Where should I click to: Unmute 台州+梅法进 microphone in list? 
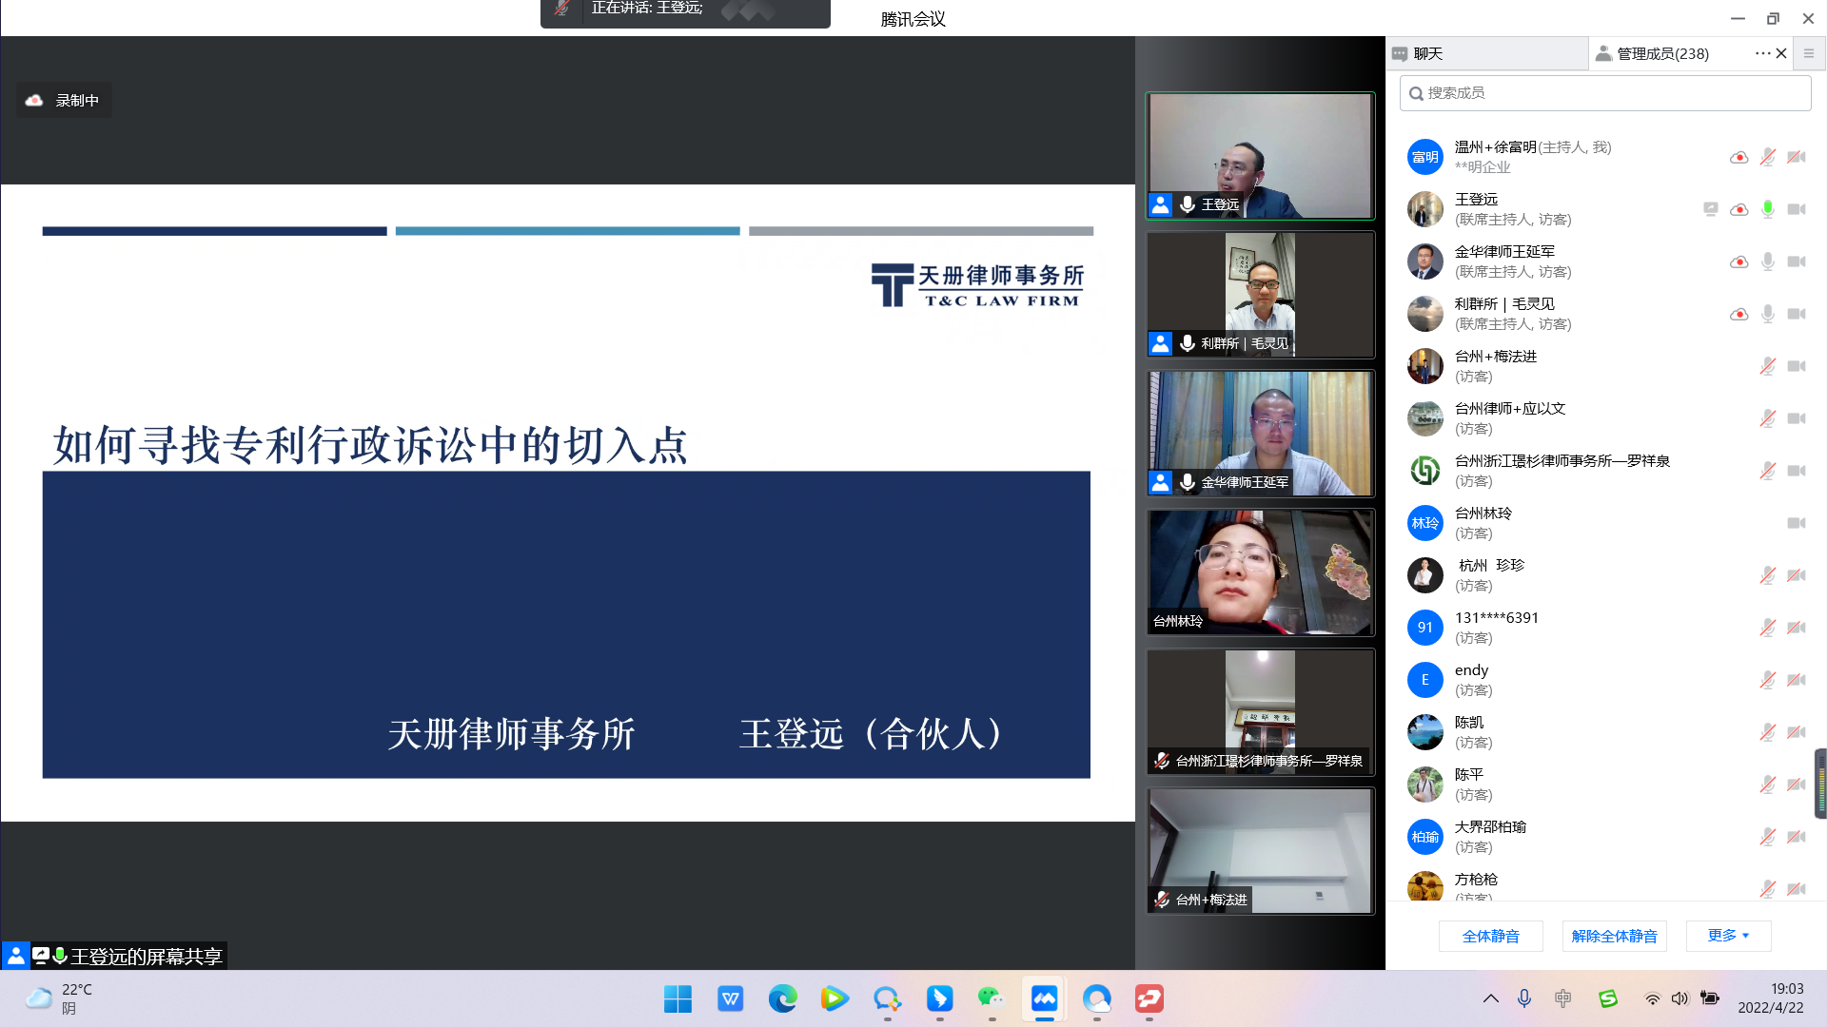(x=1767, y=366)
